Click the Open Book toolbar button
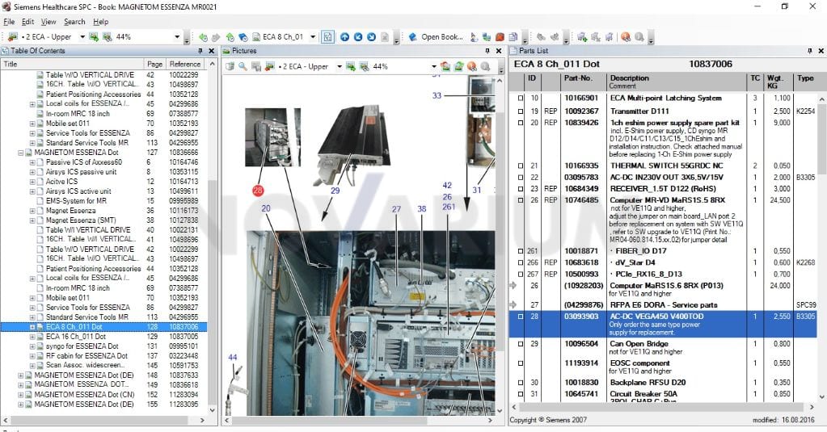The height and width of the screenshot is (432, 827). pos(436,37)
